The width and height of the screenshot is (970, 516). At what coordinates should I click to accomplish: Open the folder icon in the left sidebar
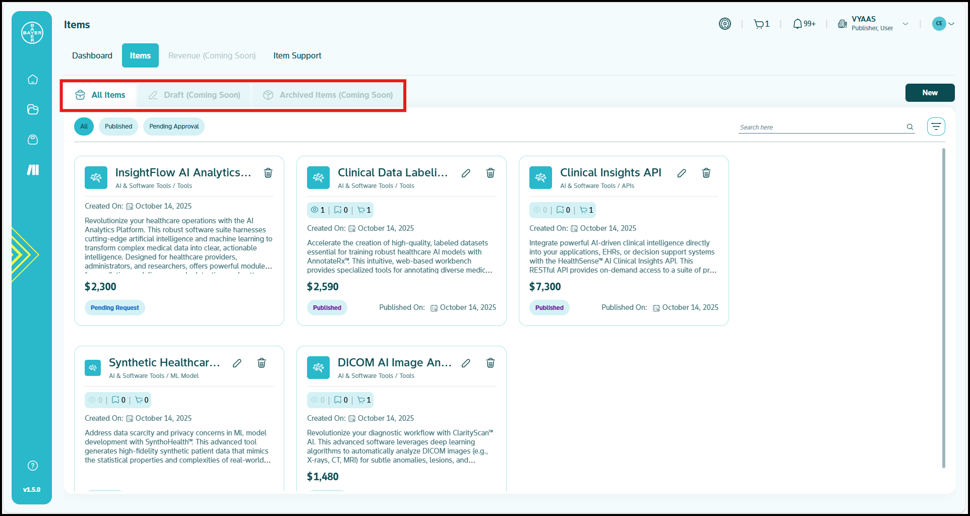(x=33, y=109)
